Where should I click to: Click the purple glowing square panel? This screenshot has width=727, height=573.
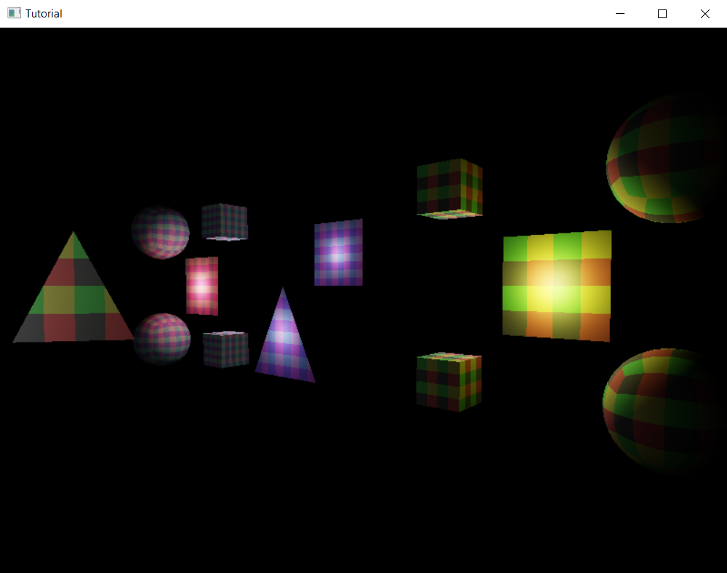point(338,253)
